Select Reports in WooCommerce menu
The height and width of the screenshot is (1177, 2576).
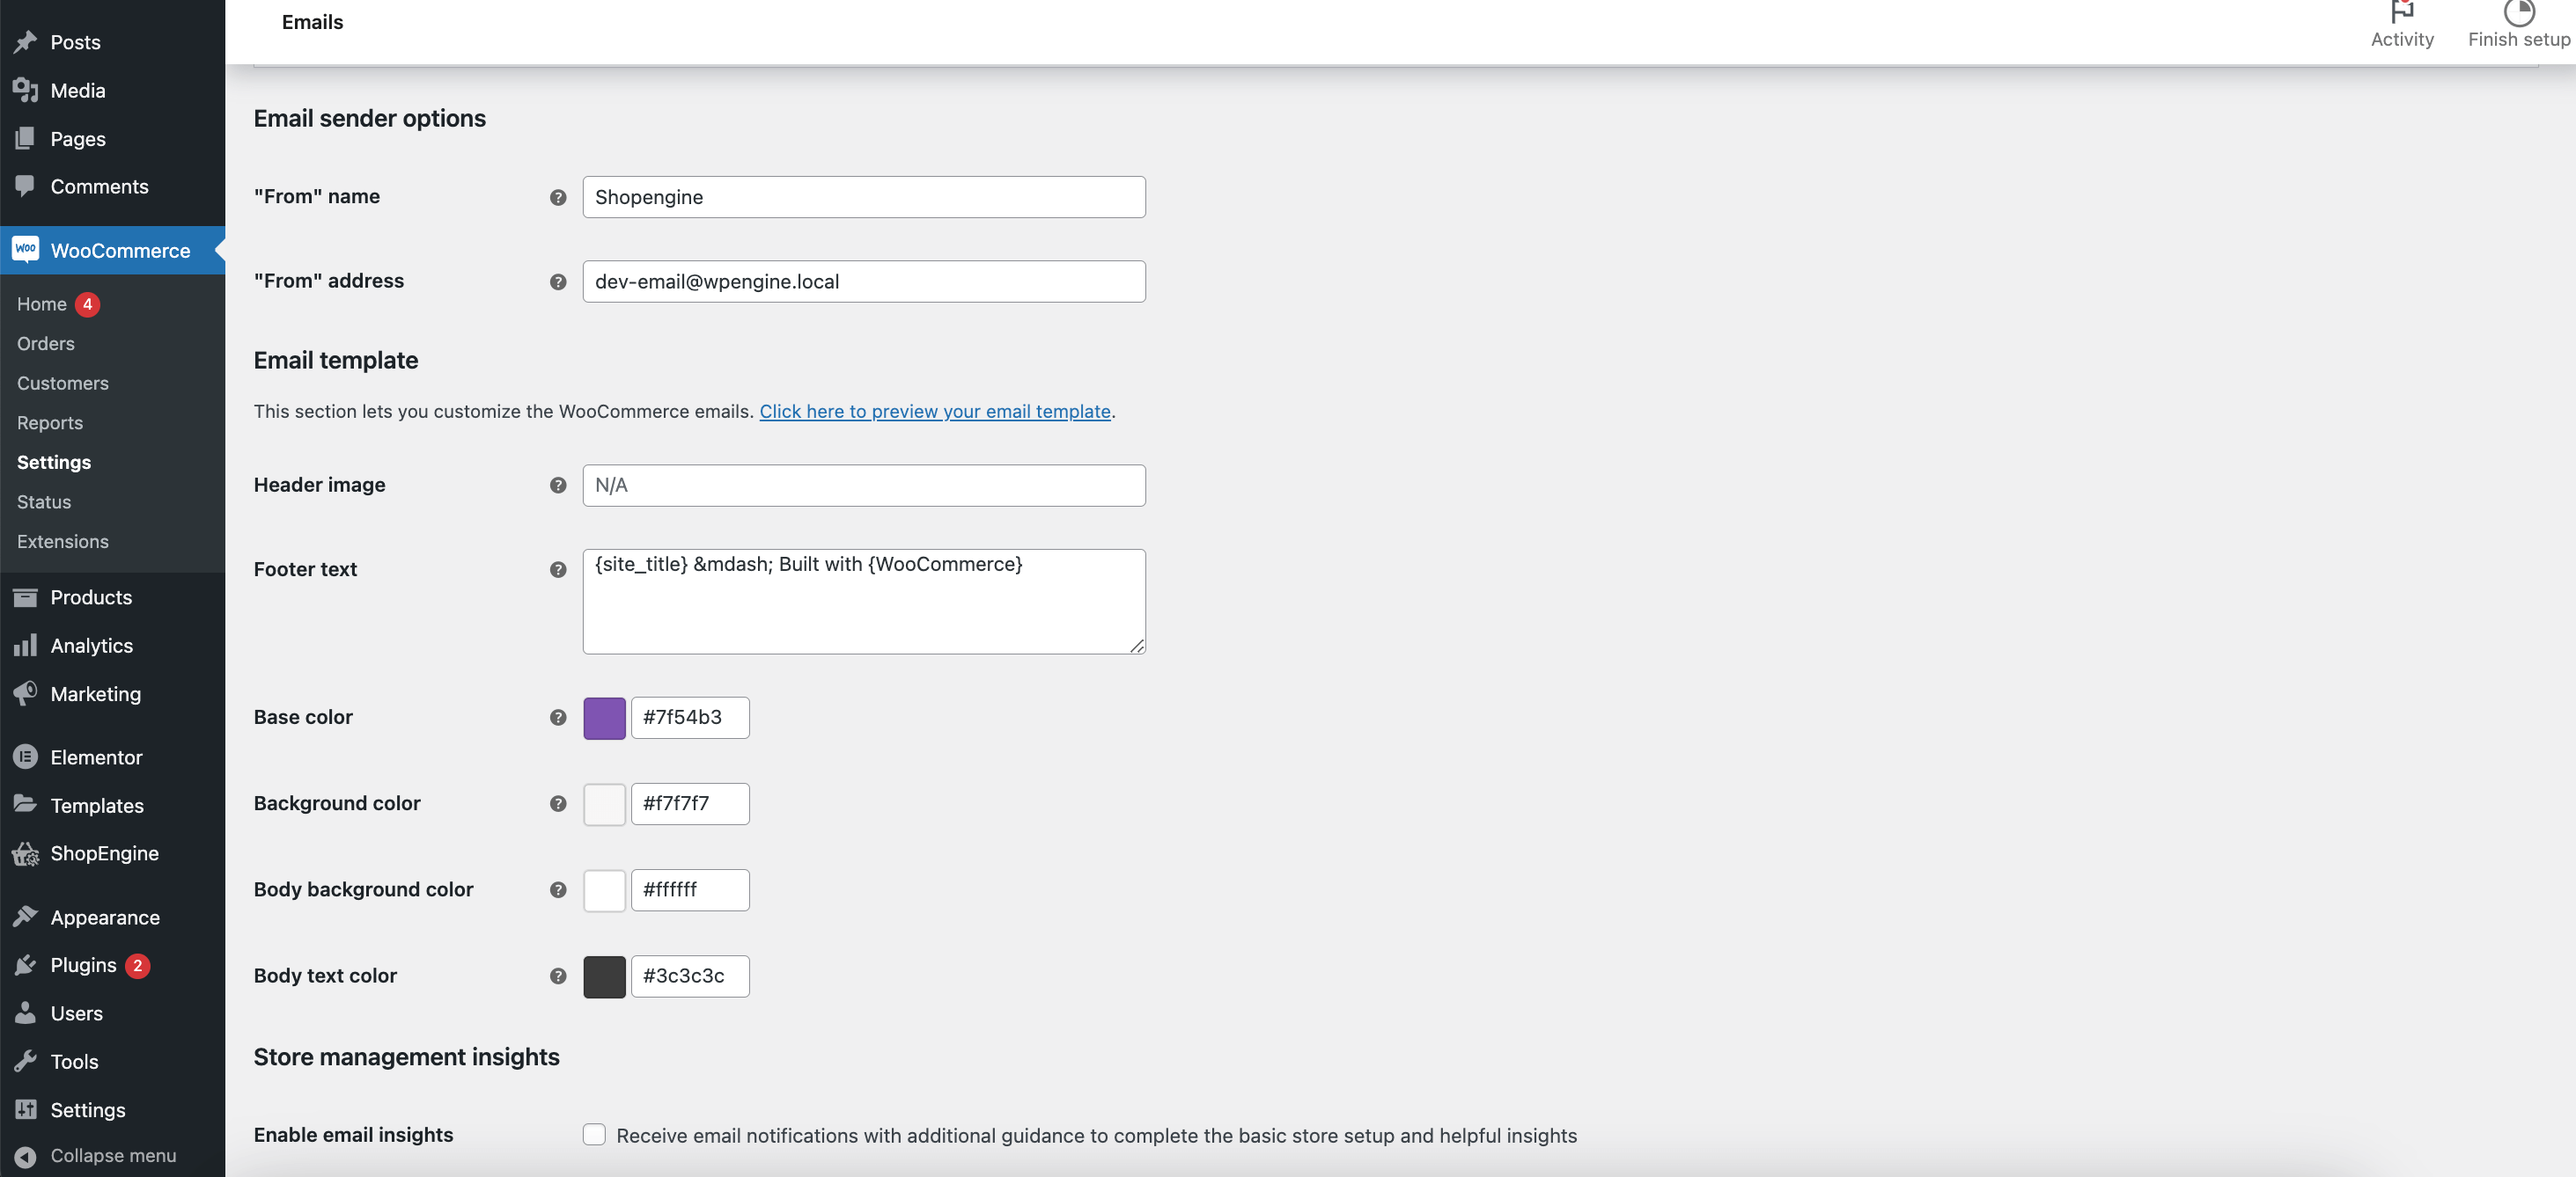tap(49, 422)
